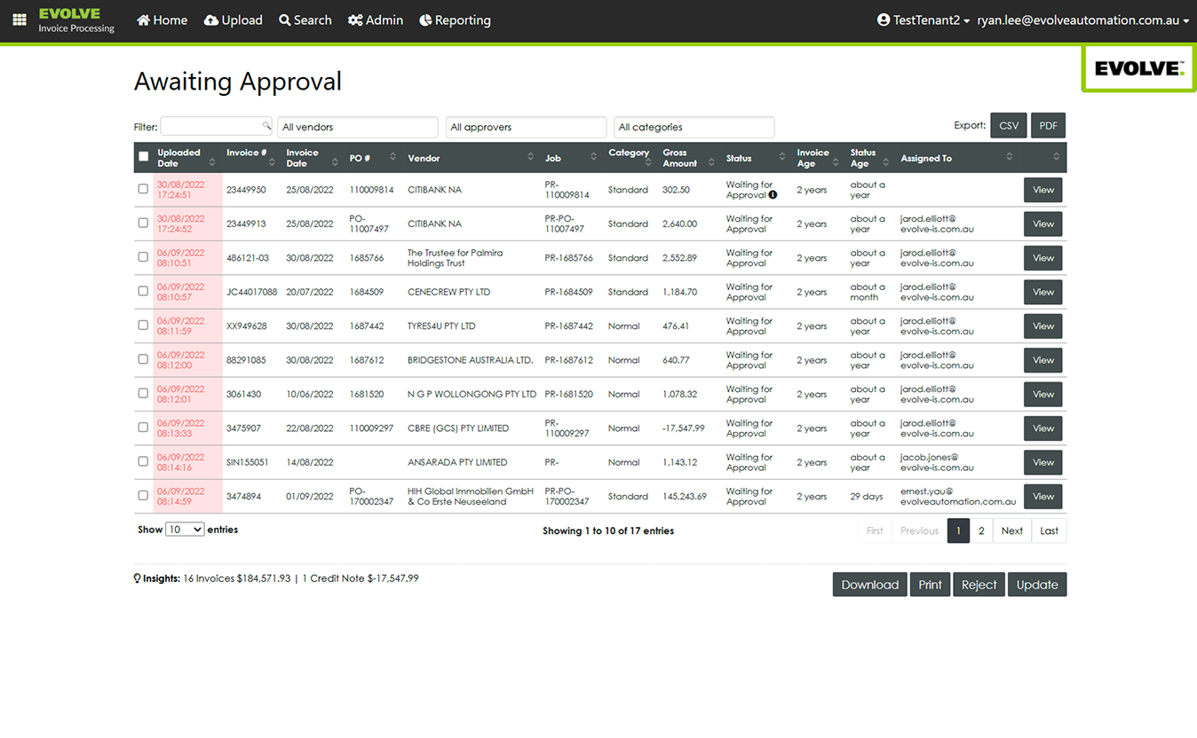Select checkbox for invoice 3475907

tap(143, 428)
